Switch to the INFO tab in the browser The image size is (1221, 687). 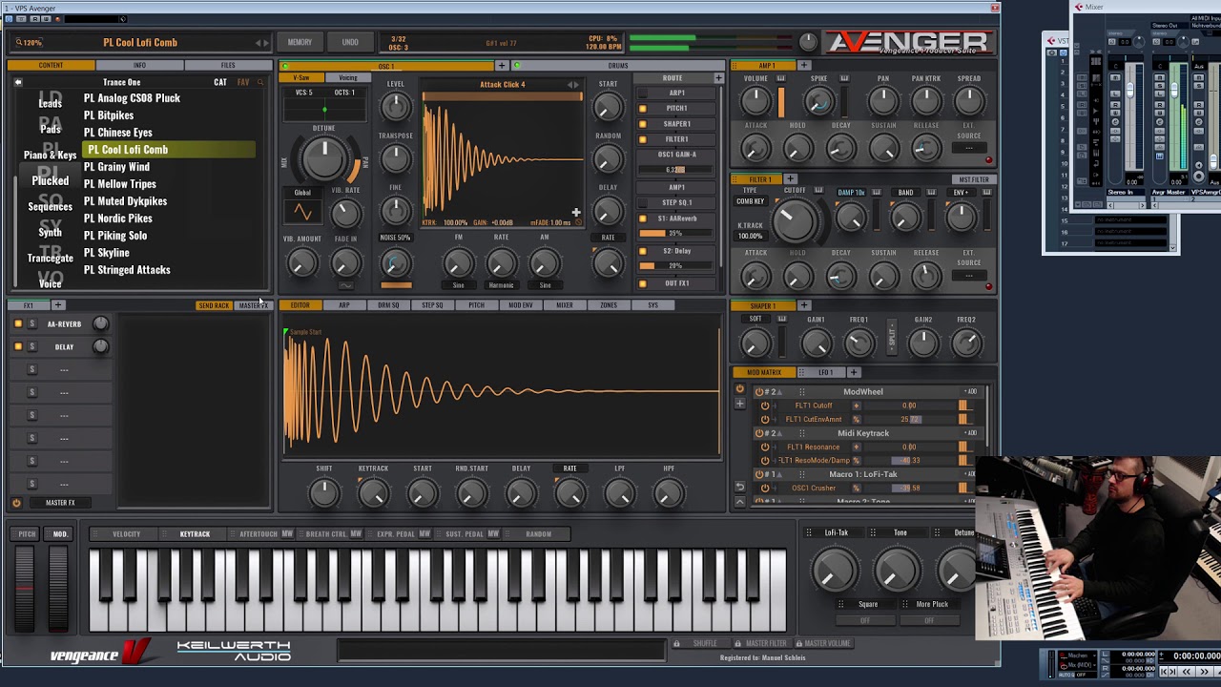139,66
